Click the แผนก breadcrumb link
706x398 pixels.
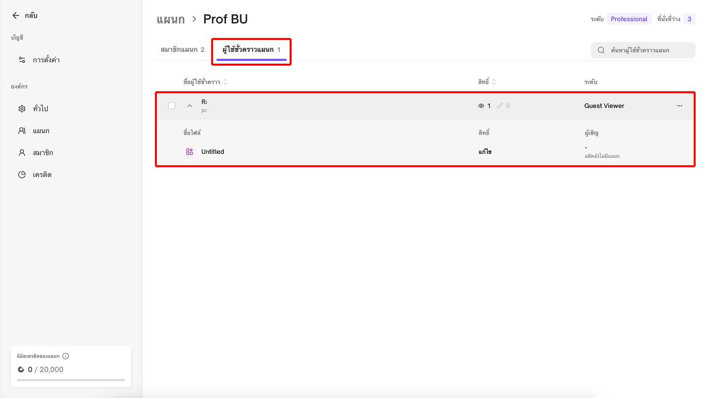click(x=171, y=19)
